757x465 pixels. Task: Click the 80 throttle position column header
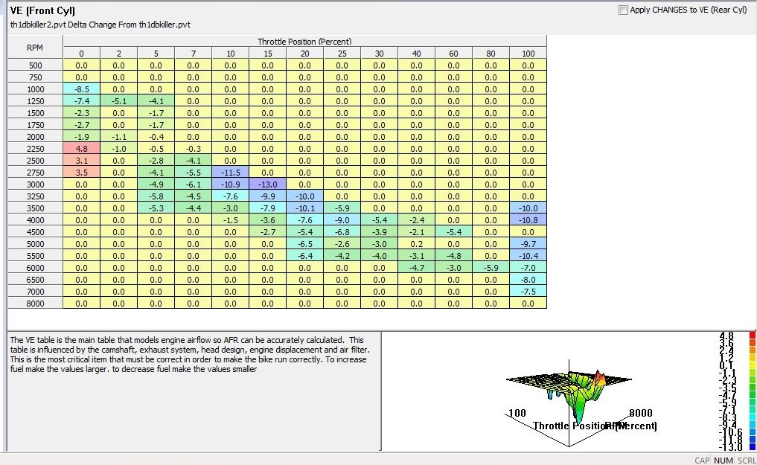[x=491, y=54]
